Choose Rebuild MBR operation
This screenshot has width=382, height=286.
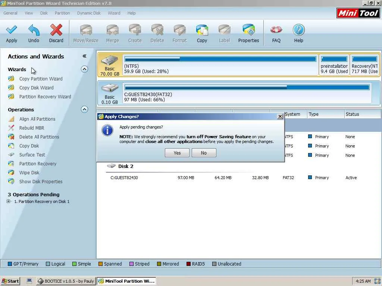click(32, 128)
